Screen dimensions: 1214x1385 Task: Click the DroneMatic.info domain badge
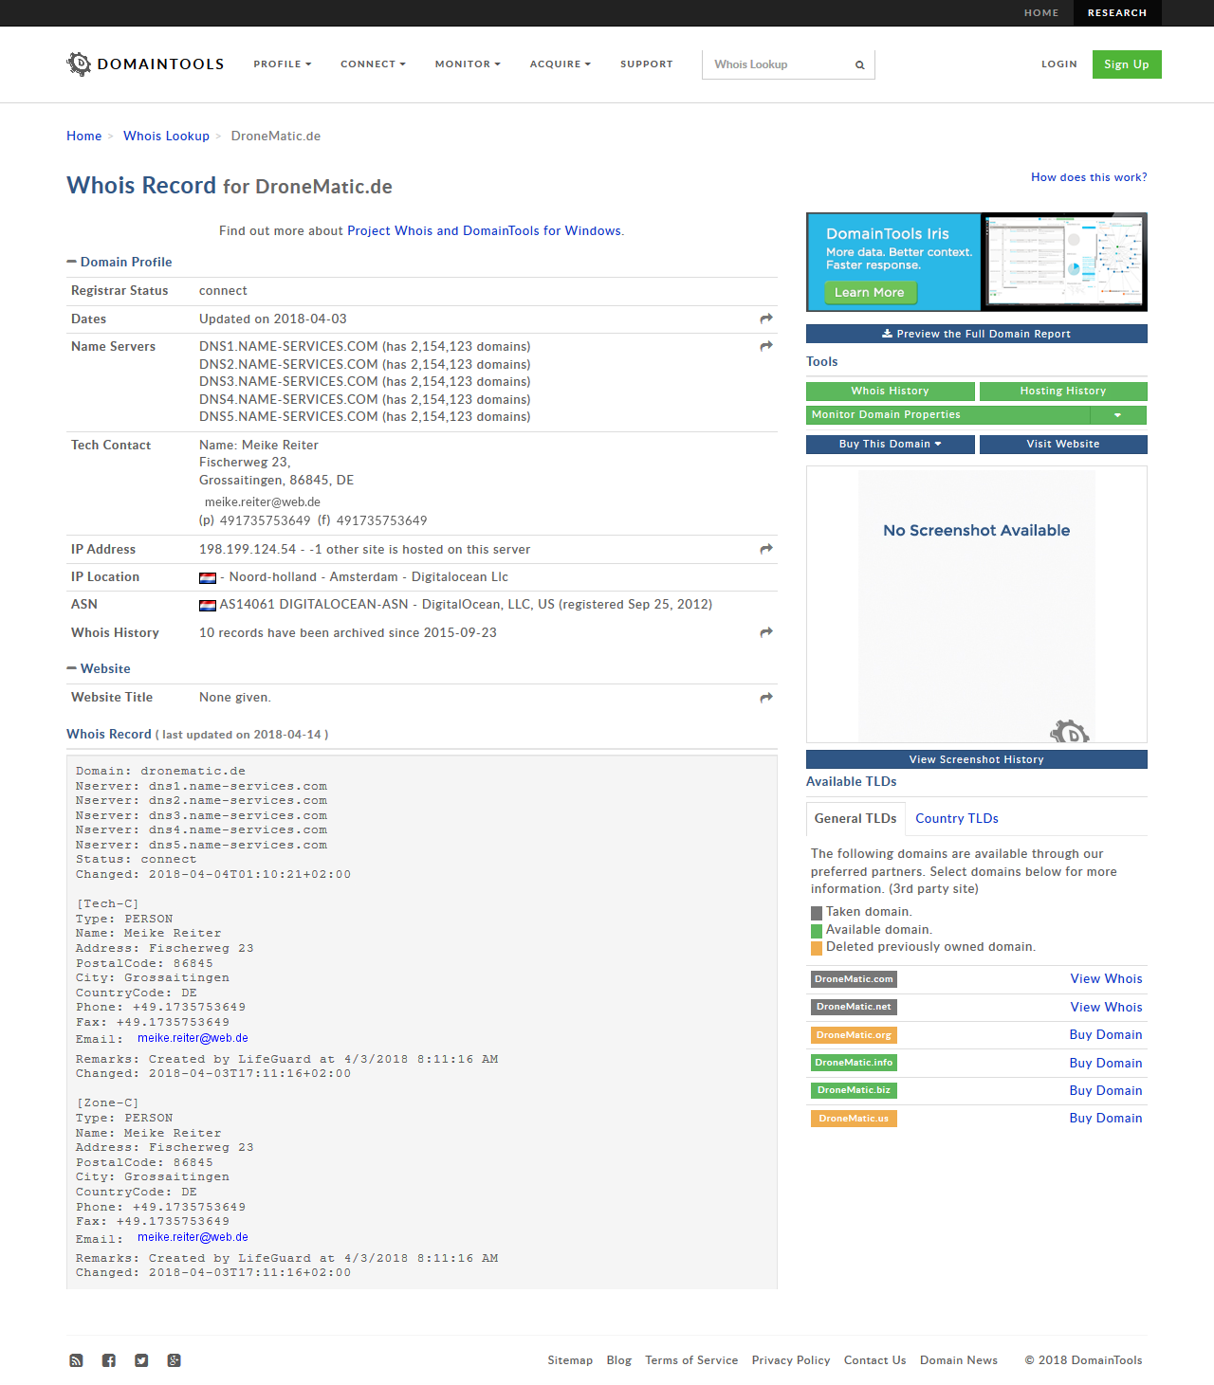tap(854, 1063)
